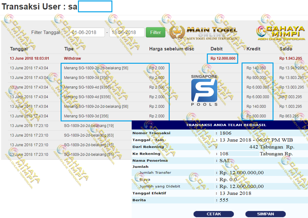Screen dimensions: 308x218
Task: Click the Tanggal column header
Action: point(19,49)
